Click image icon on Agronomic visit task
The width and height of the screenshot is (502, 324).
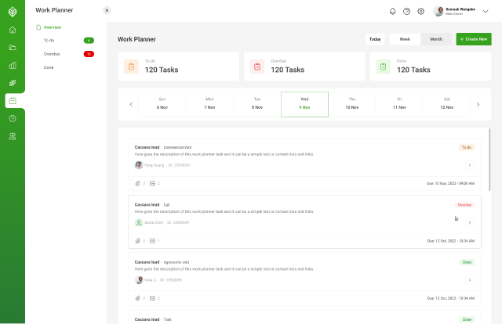tap(152, 298)
